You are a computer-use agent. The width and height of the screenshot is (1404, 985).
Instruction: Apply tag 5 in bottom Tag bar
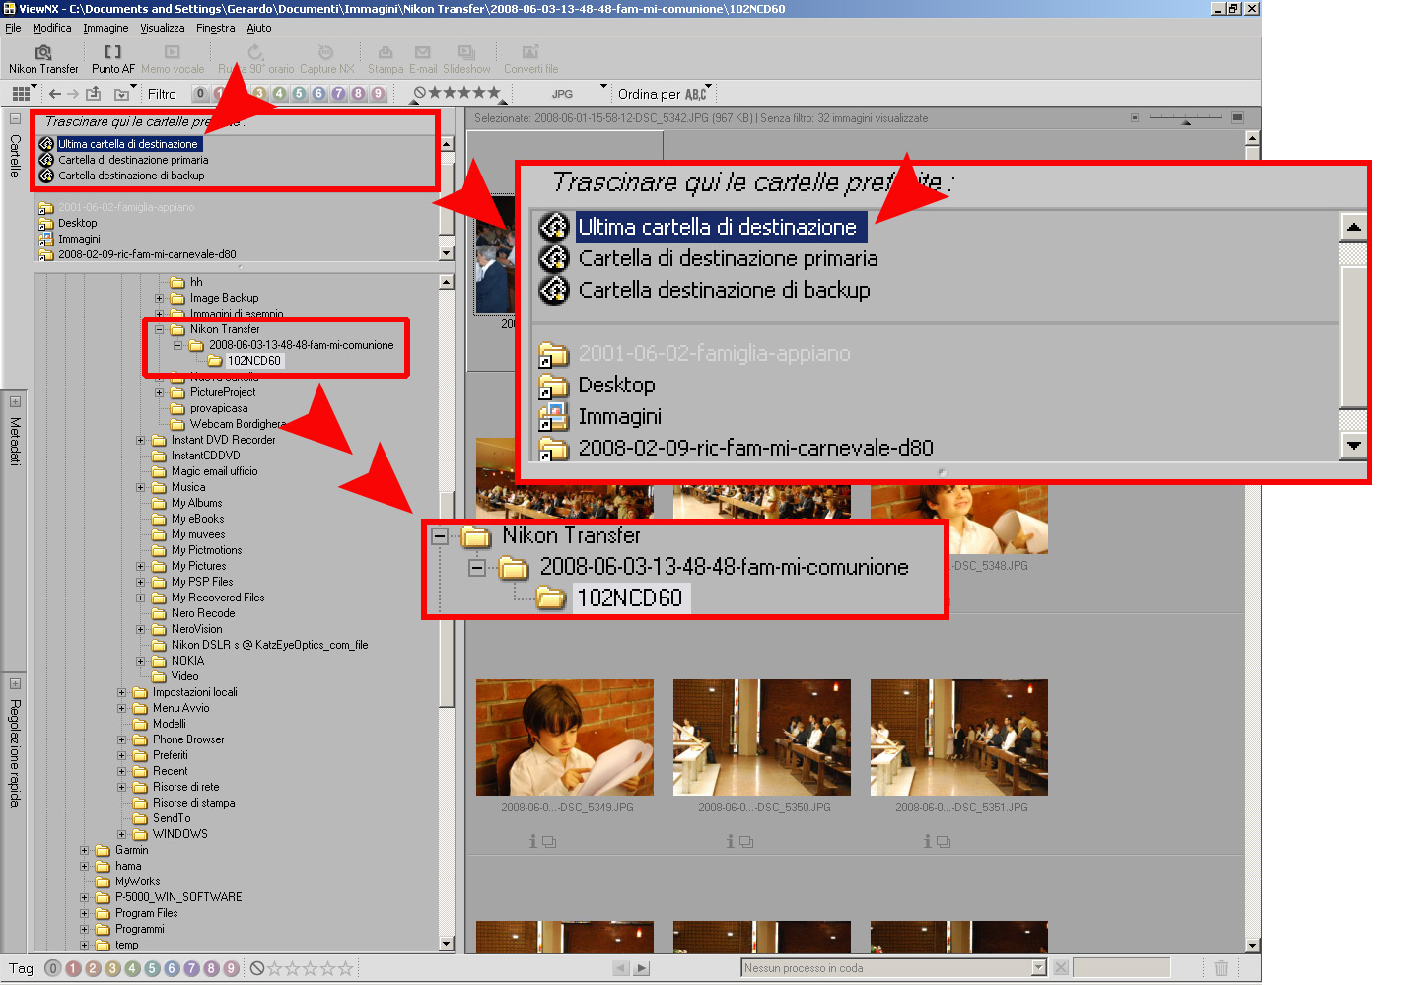pos(152,968)
